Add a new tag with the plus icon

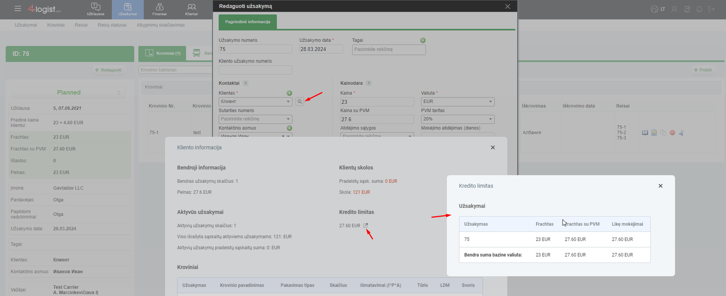[423, 40]
